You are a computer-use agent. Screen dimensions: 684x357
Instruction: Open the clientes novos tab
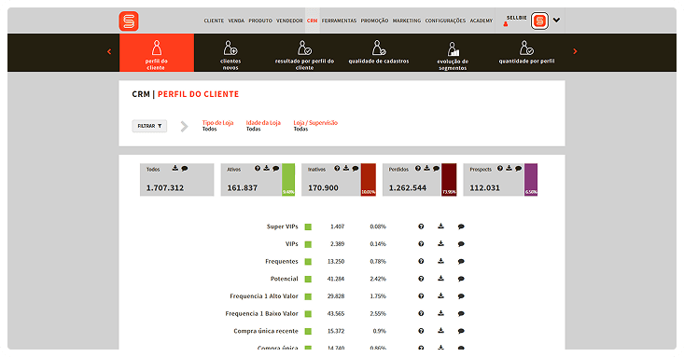tap(230, 55)
